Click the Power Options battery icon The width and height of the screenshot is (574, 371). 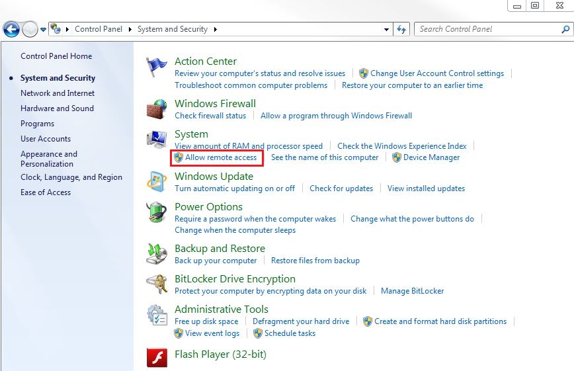[157, 212]
